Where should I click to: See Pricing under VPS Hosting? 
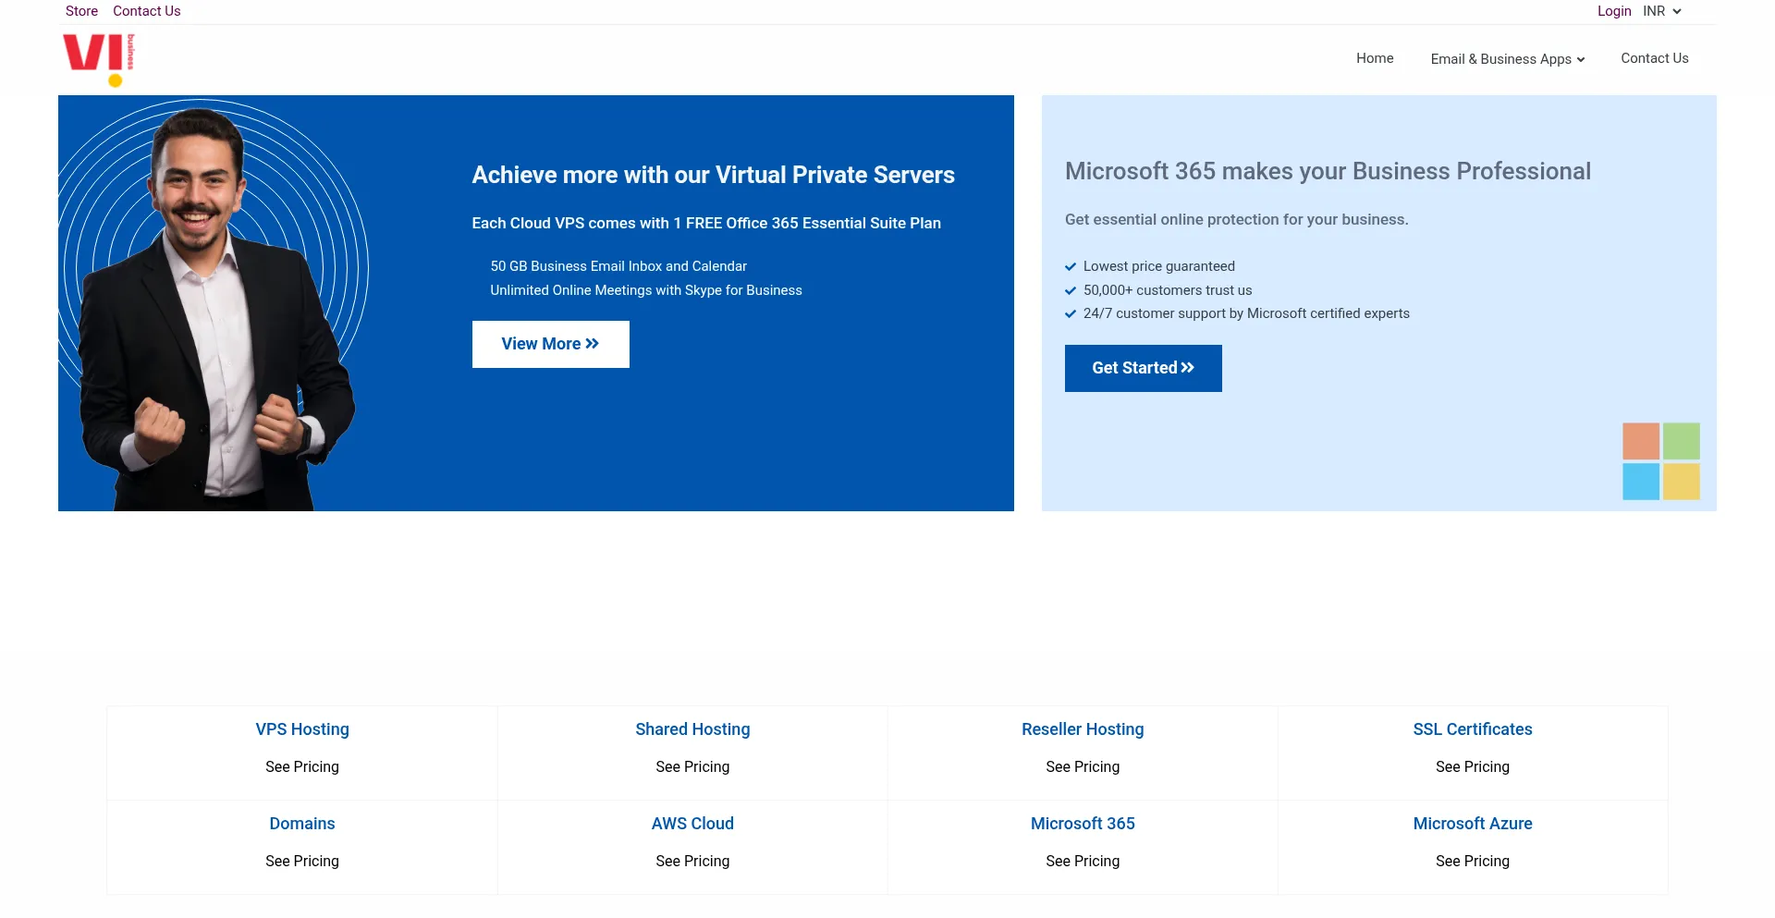click(301, 766)
